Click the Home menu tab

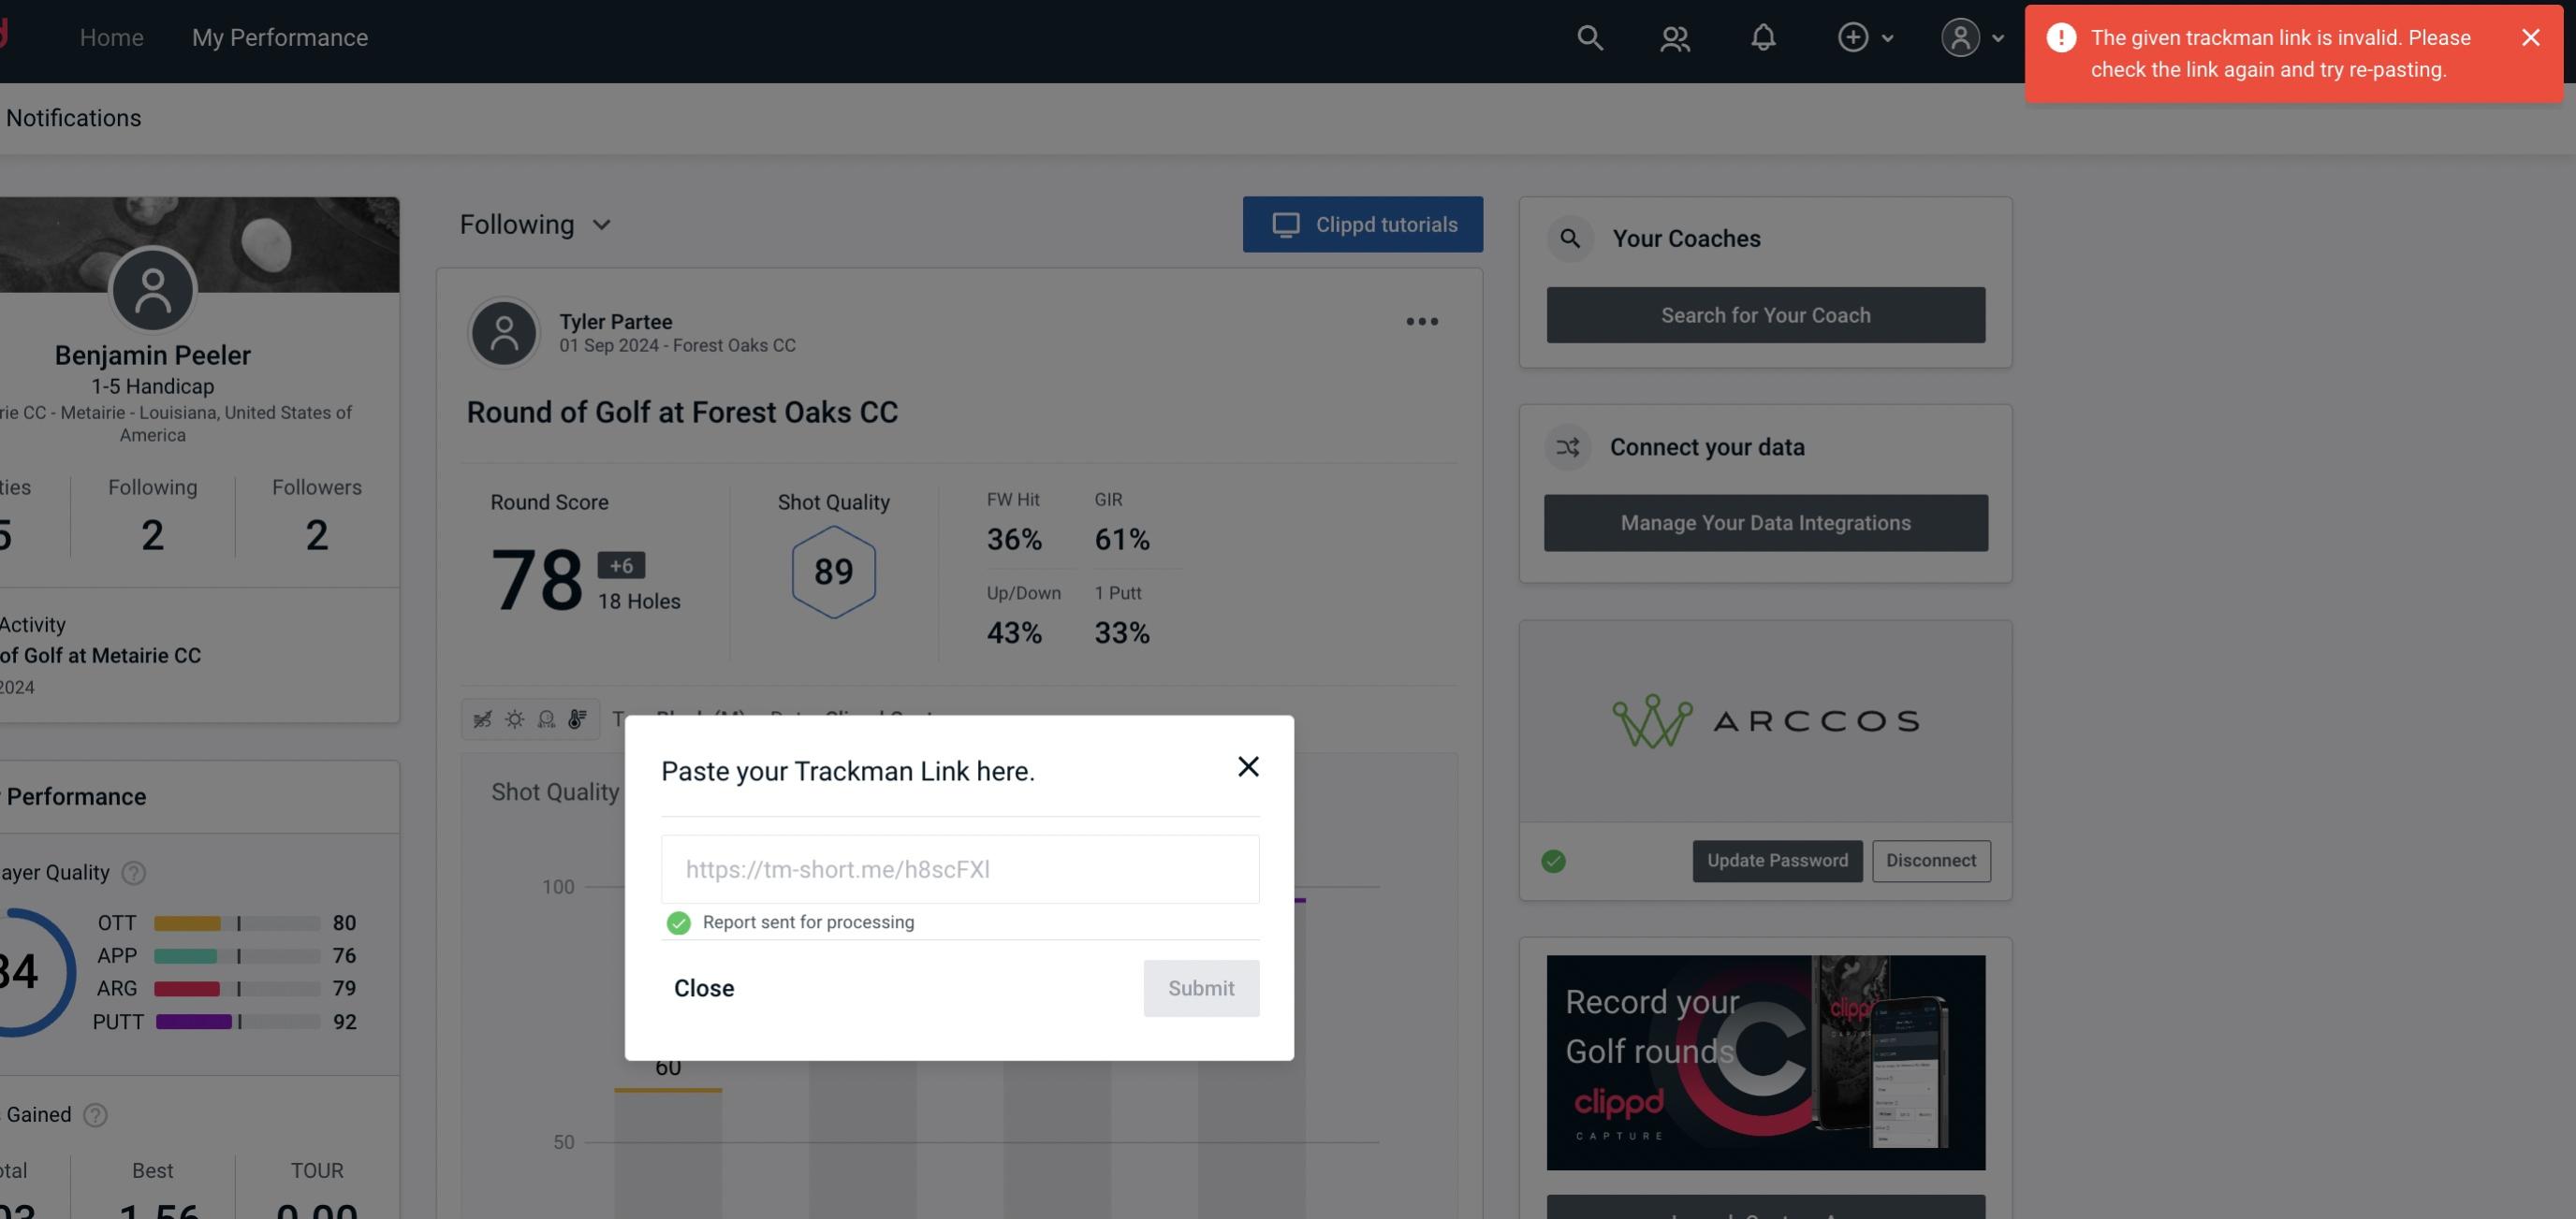point(111,36)
